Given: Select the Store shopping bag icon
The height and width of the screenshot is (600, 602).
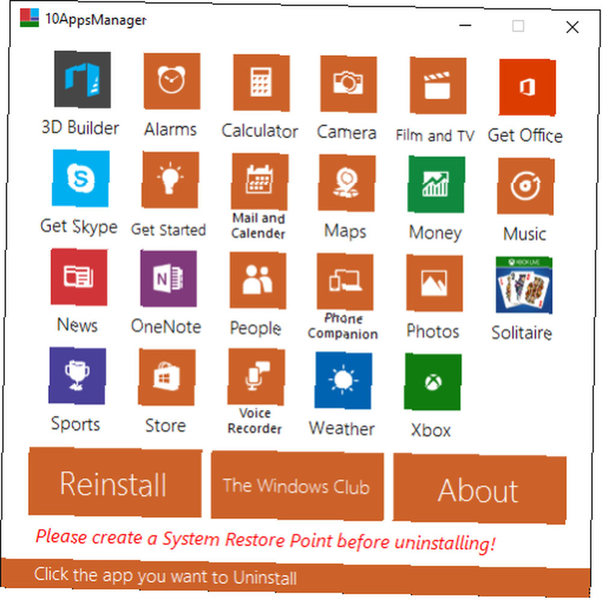Looking at the screenshot, I should pos(167,377).
